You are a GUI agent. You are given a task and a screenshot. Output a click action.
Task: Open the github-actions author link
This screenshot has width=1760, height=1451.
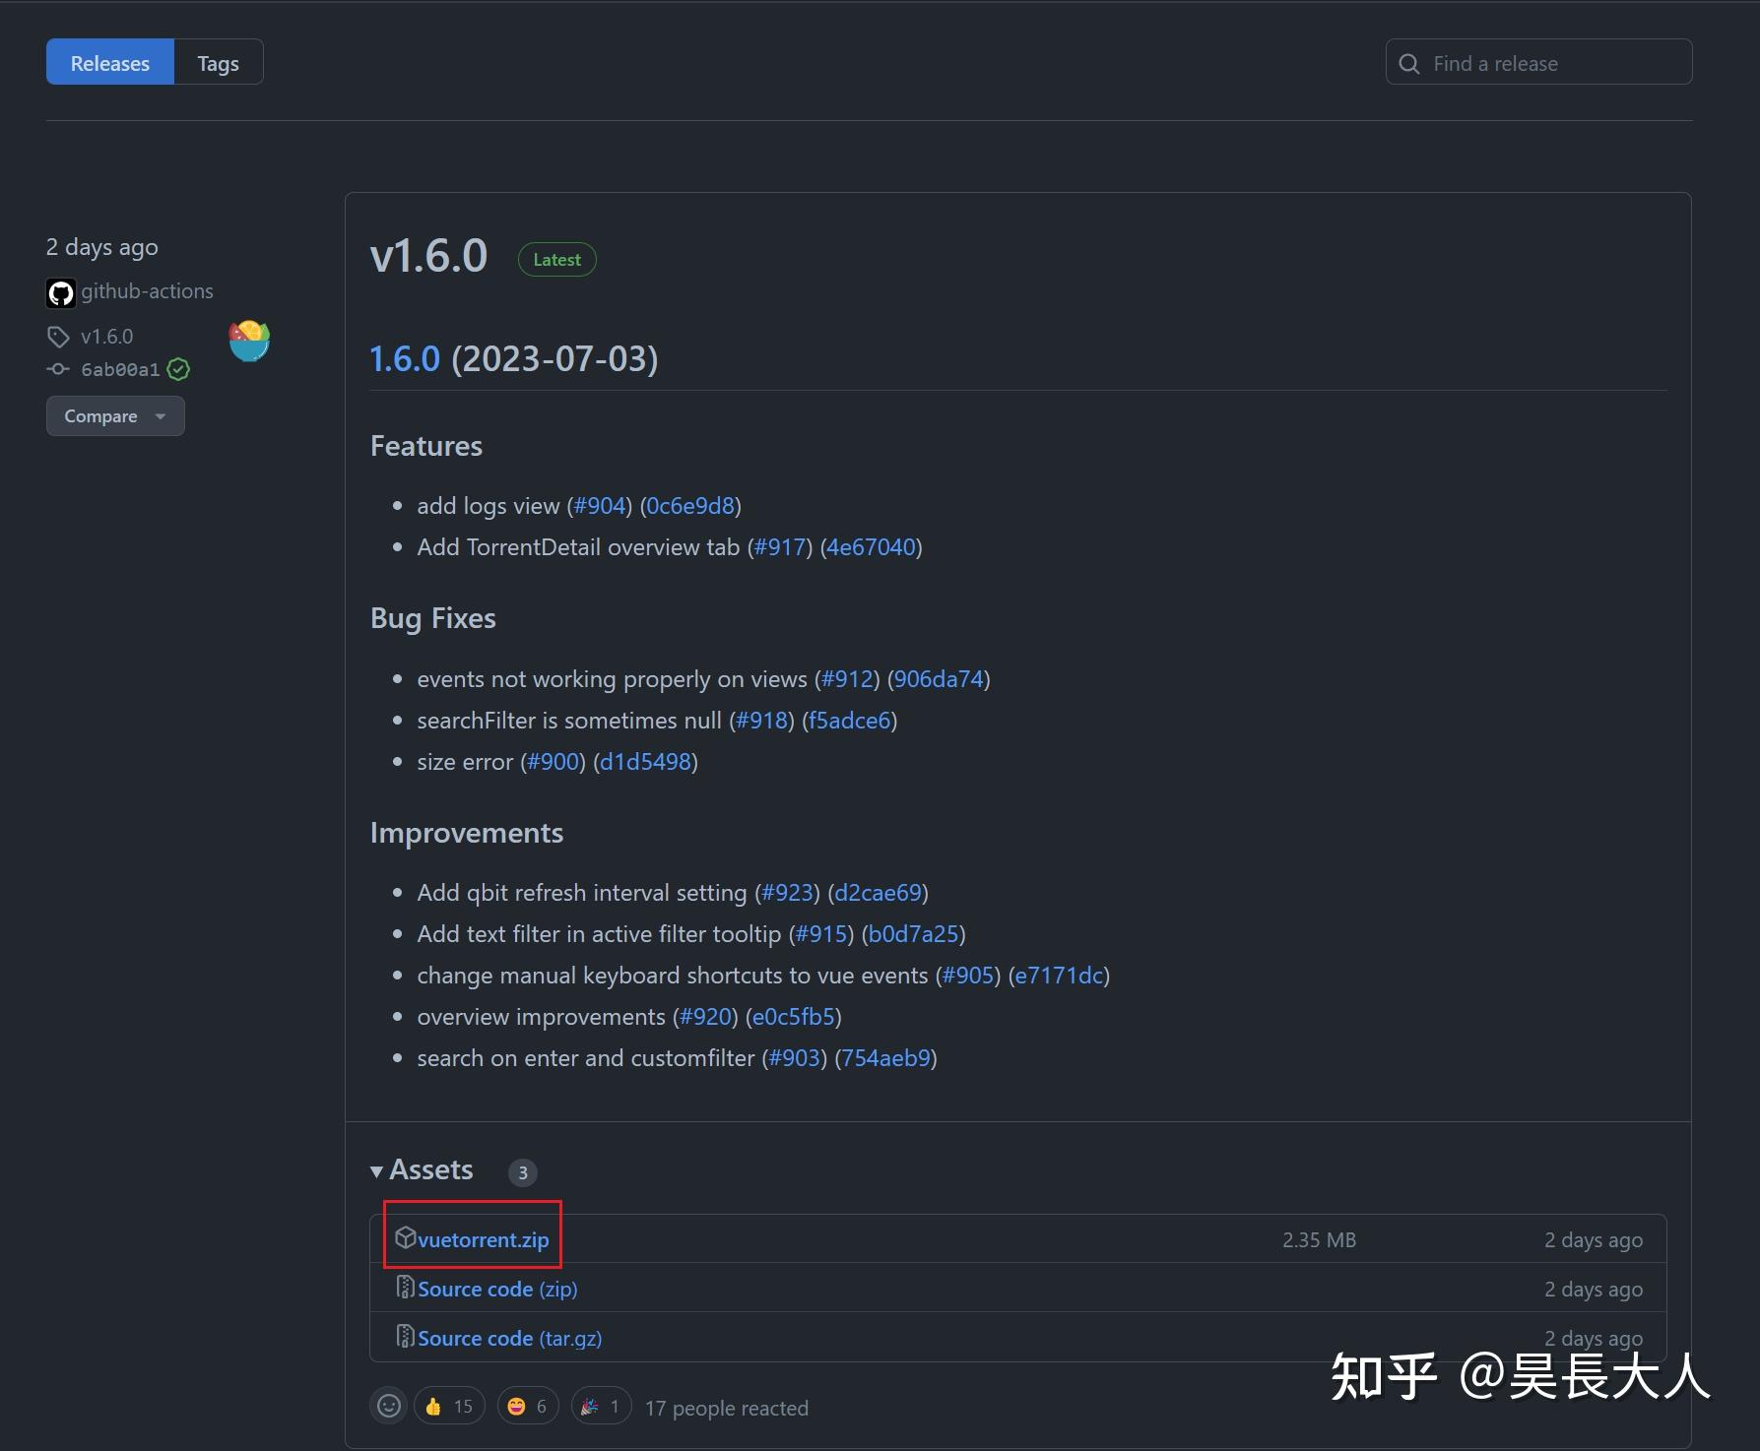click(147, 291)
